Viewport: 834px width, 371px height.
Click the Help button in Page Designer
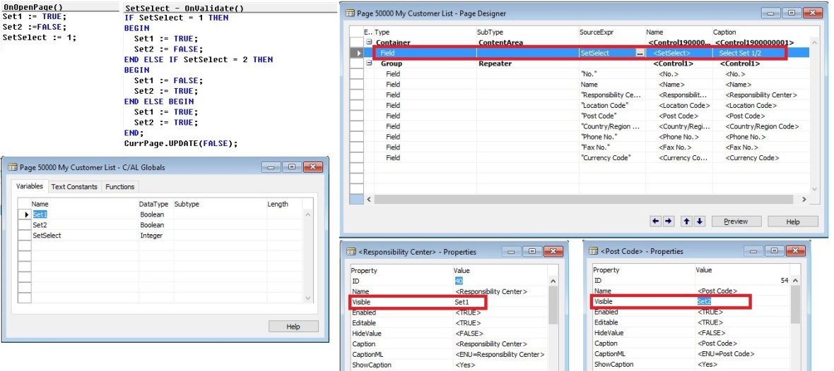(792, 221)
